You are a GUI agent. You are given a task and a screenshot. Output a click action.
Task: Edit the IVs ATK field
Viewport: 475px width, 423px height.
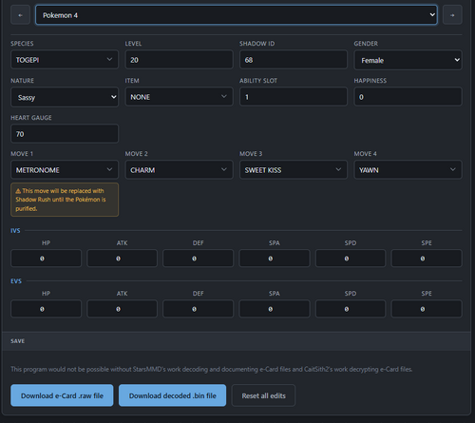pos(122,259)
